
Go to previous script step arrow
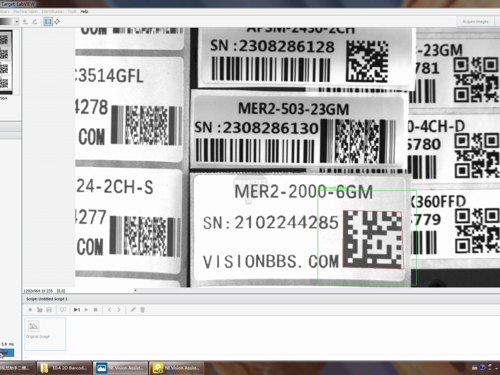point(109,310)
